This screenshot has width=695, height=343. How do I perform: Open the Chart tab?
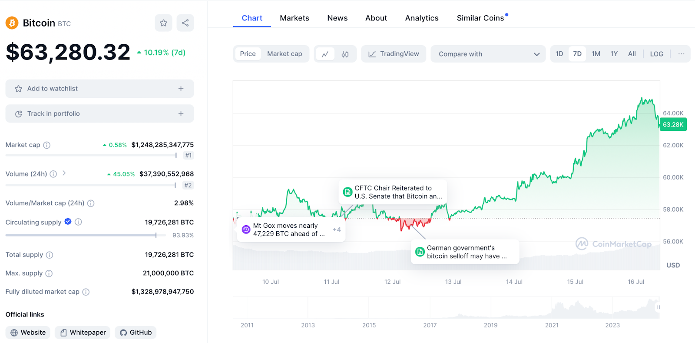[x=252, y=18]
